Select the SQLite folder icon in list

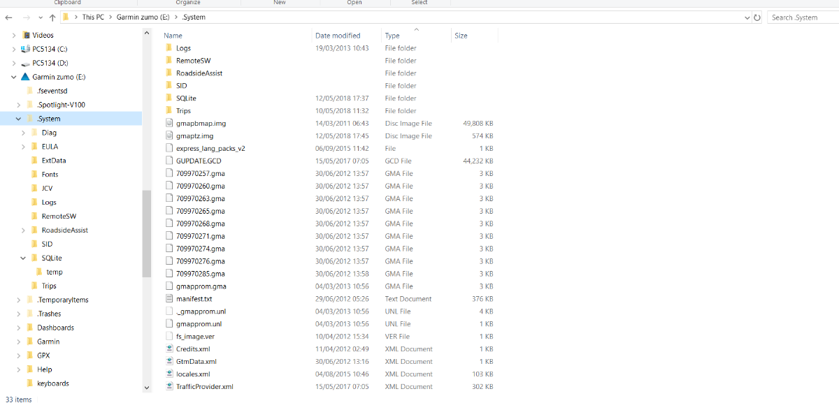(x=168, y=98)
